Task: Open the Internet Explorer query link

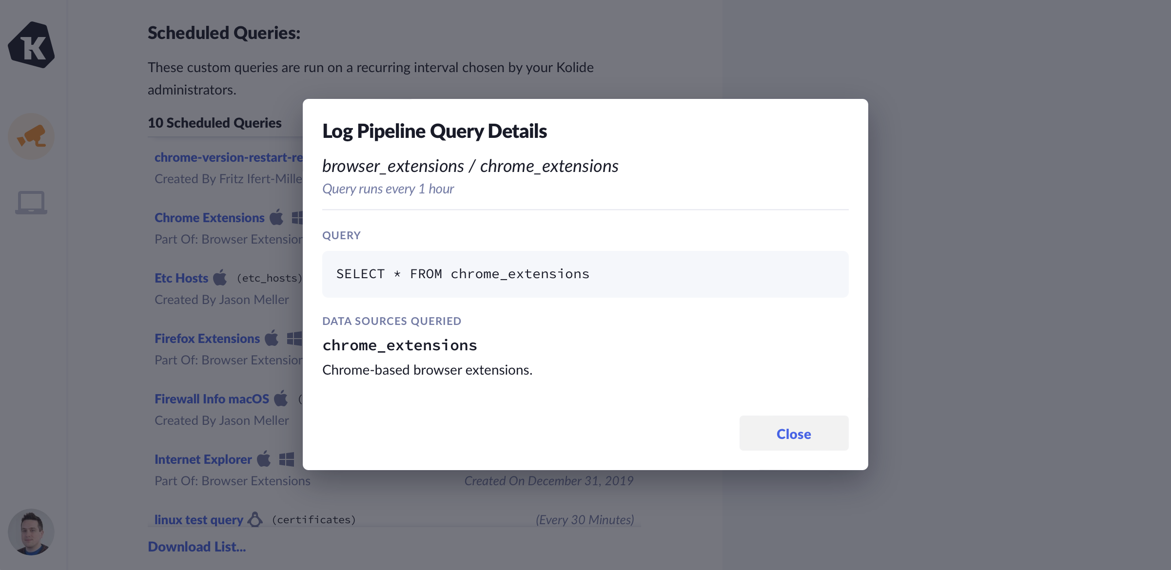Action: tap(203, 459)
